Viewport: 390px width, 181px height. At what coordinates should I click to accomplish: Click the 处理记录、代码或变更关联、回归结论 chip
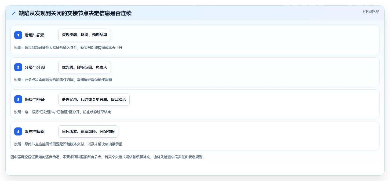(x=94, y=99)
